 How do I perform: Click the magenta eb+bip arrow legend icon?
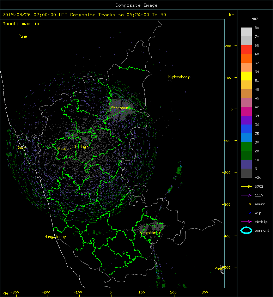tap(246, 222)
